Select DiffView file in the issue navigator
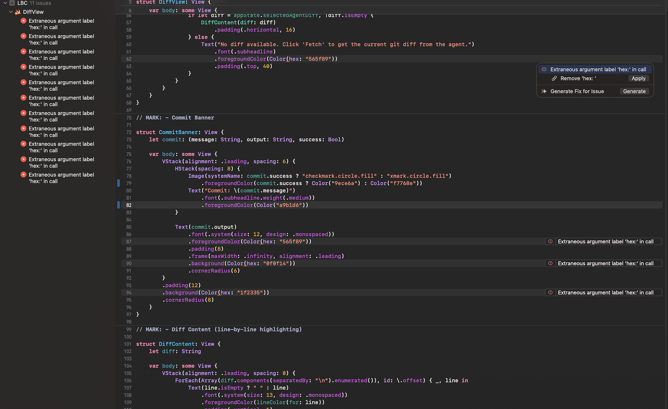The height and width of the screenshot is (409, 668). point(33,12)
